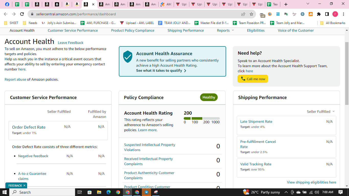Image resolution: width=349 pixels, height=196 pixels.
Task: Open the new tab plus button
Action: coord(286,4)
